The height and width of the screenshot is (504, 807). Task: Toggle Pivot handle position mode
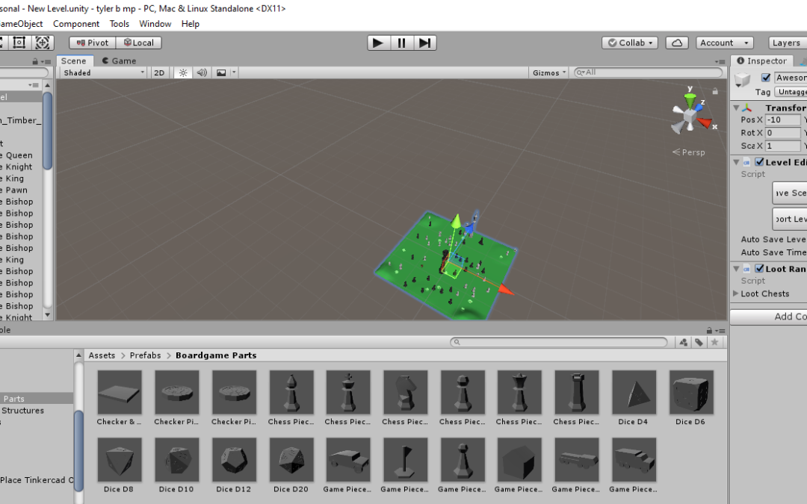click(93, 43)
